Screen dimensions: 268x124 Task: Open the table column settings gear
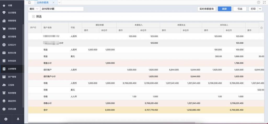[261, 28]
